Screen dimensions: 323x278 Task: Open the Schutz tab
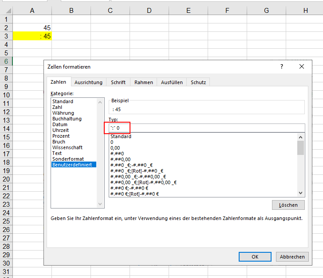(x=198, y=82)
